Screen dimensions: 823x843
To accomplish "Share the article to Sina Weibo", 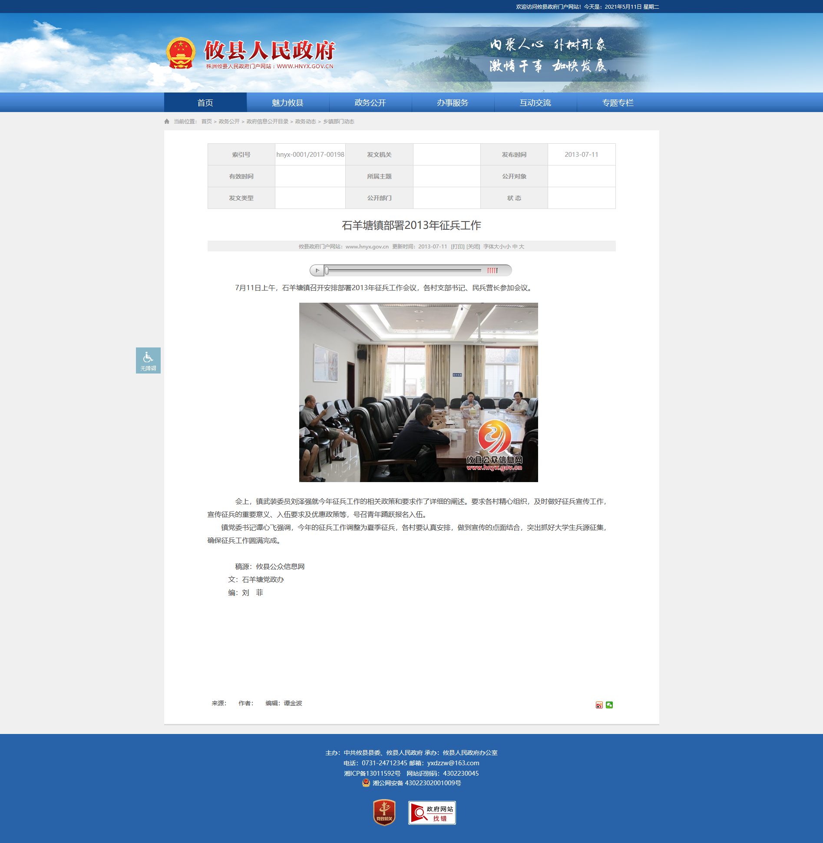I will [599, 705].
